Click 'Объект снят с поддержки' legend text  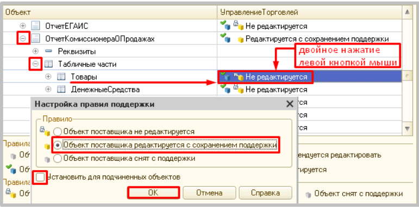358,193
